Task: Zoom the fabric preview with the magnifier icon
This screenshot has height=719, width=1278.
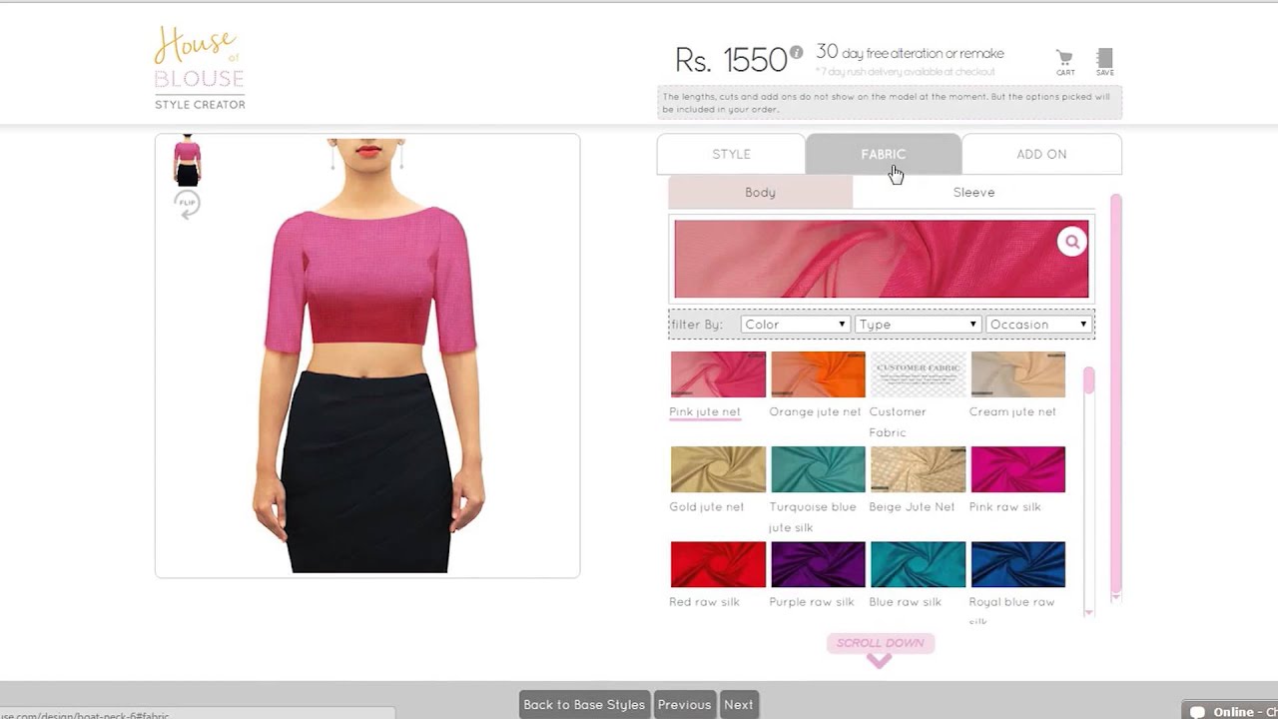Action: coord(1071,242)
